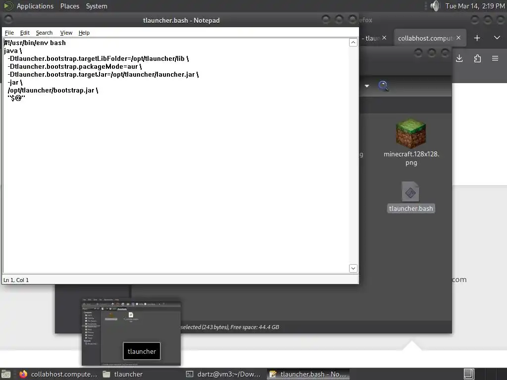This screenshot has width=507, height=380.
Task: Click the targetJar line in Notepad
Action: point(103,74)
